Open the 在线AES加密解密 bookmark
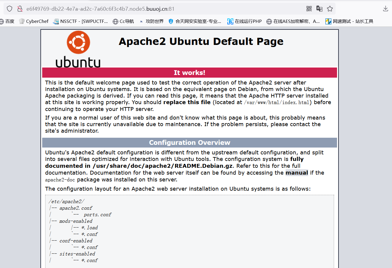Screen dimensions: 392x268 click(x=293, y=21)
